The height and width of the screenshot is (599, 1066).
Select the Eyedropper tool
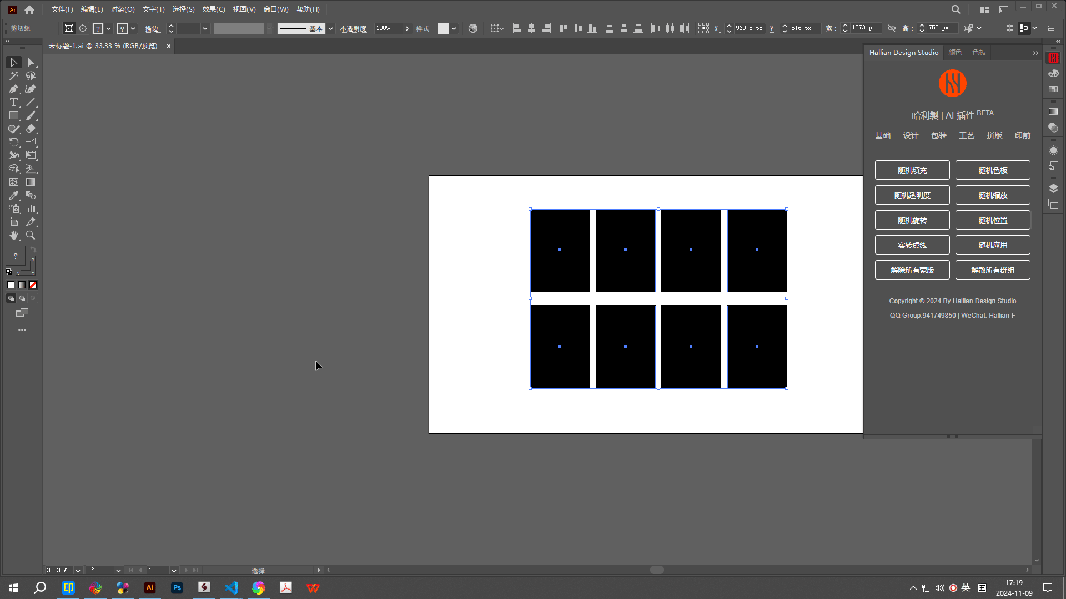[x=14, y=195]
